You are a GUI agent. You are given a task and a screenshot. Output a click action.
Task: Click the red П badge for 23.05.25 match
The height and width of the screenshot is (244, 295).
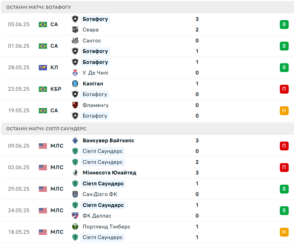point(284,89)
